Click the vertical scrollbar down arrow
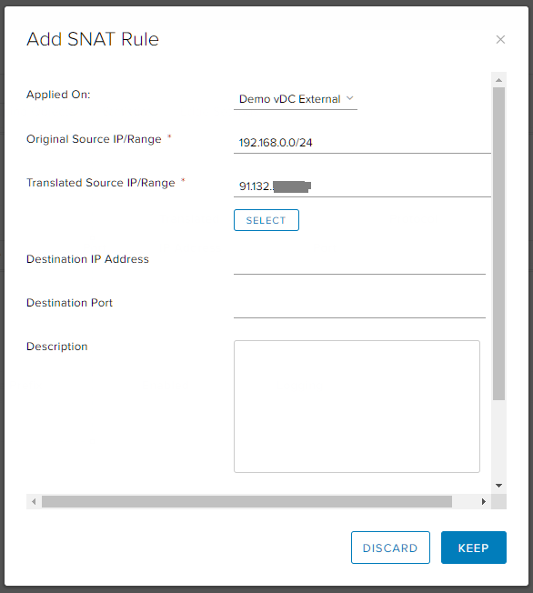The width and height of the screenshot is (533, 593). tap(499, 486)
